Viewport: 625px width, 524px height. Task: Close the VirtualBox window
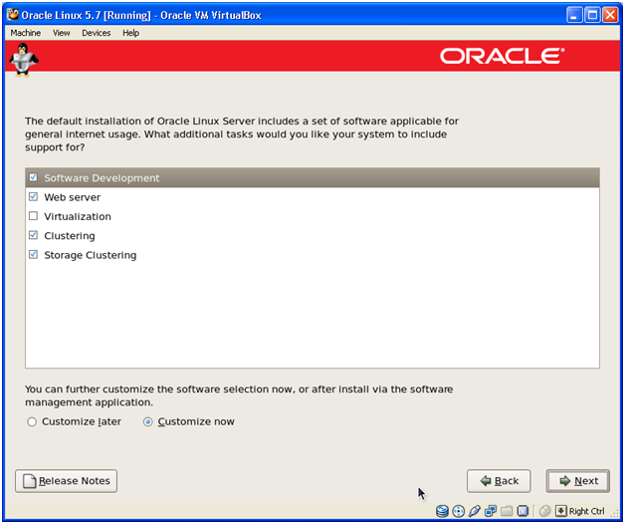tap(610, 15)
